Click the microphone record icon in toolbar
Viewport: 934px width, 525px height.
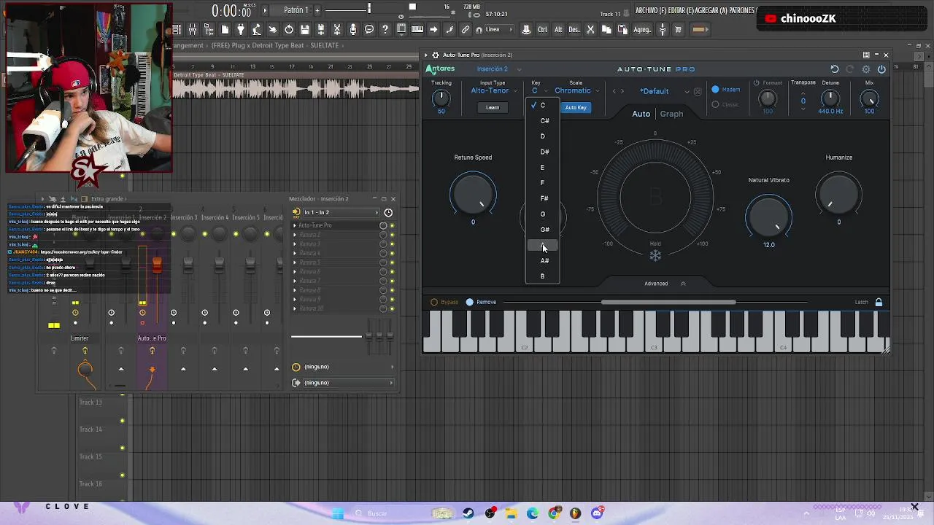353,29
